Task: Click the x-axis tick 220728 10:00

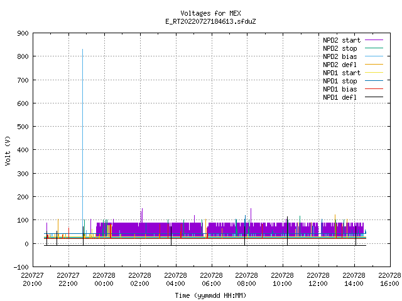Action: tap(282, 279)
